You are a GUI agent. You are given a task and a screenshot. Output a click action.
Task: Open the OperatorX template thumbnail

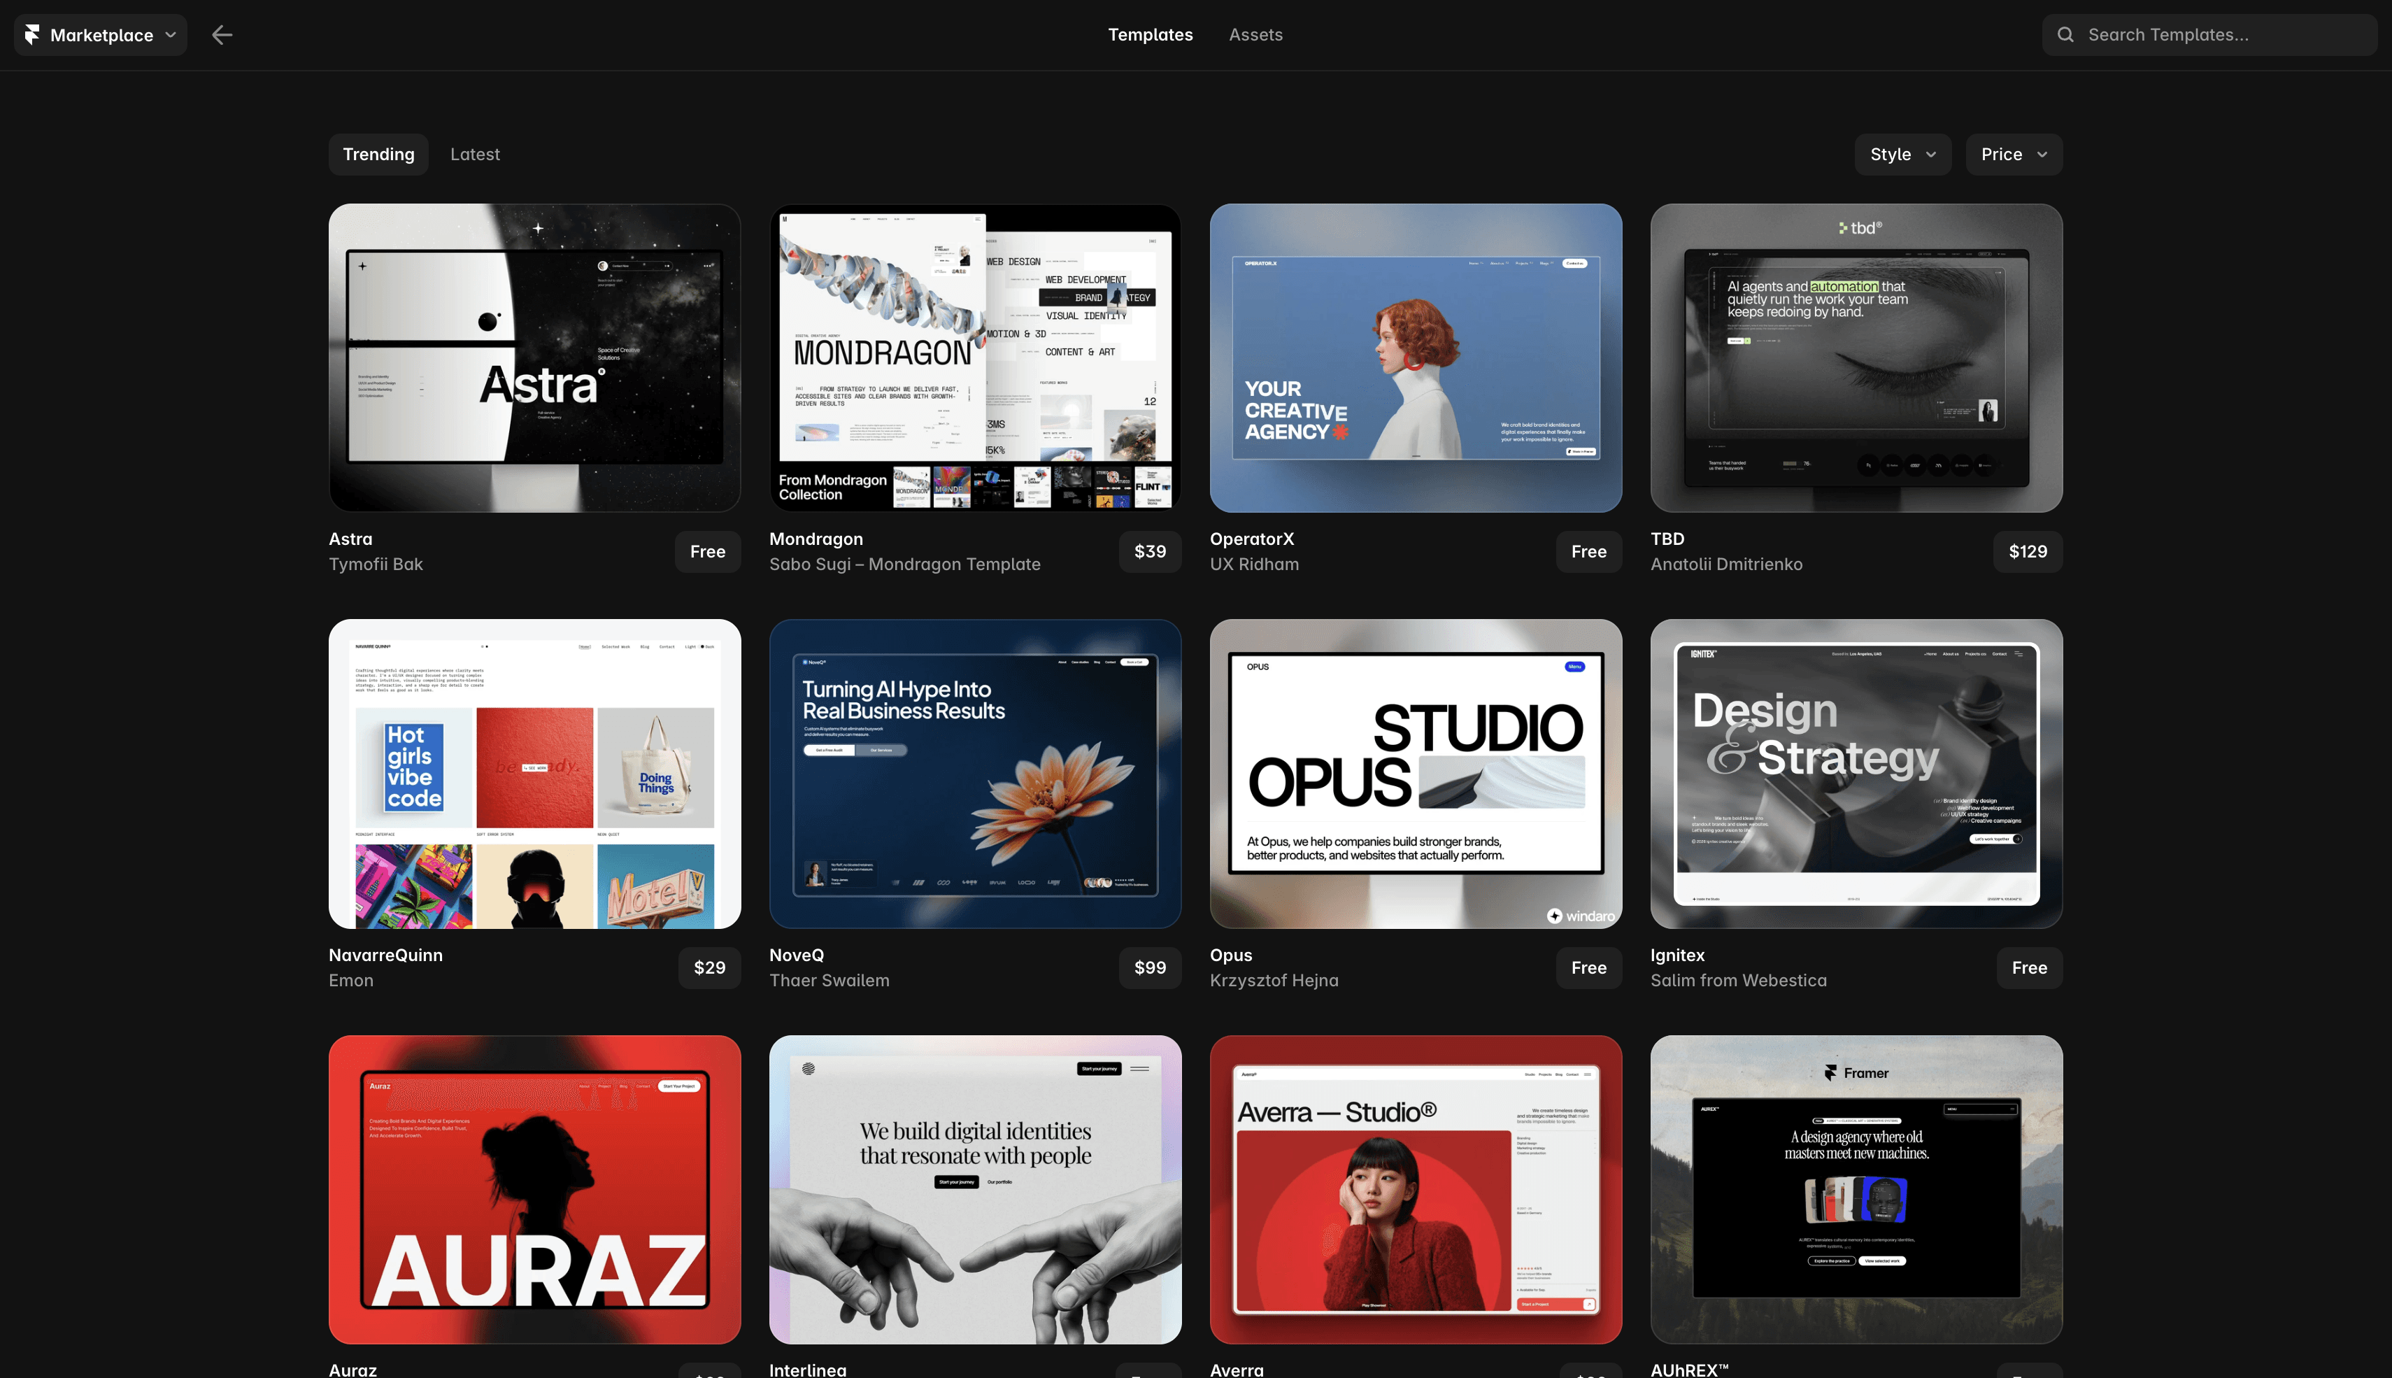click(1416, 357)
